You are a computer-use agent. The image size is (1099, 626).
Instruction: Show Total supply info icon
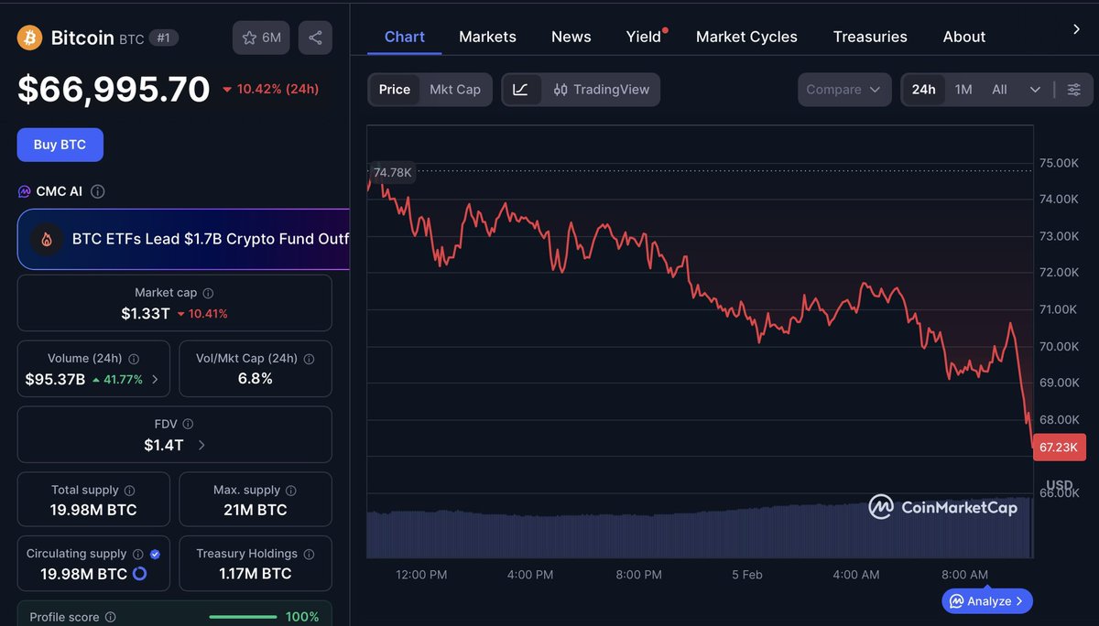129,491
